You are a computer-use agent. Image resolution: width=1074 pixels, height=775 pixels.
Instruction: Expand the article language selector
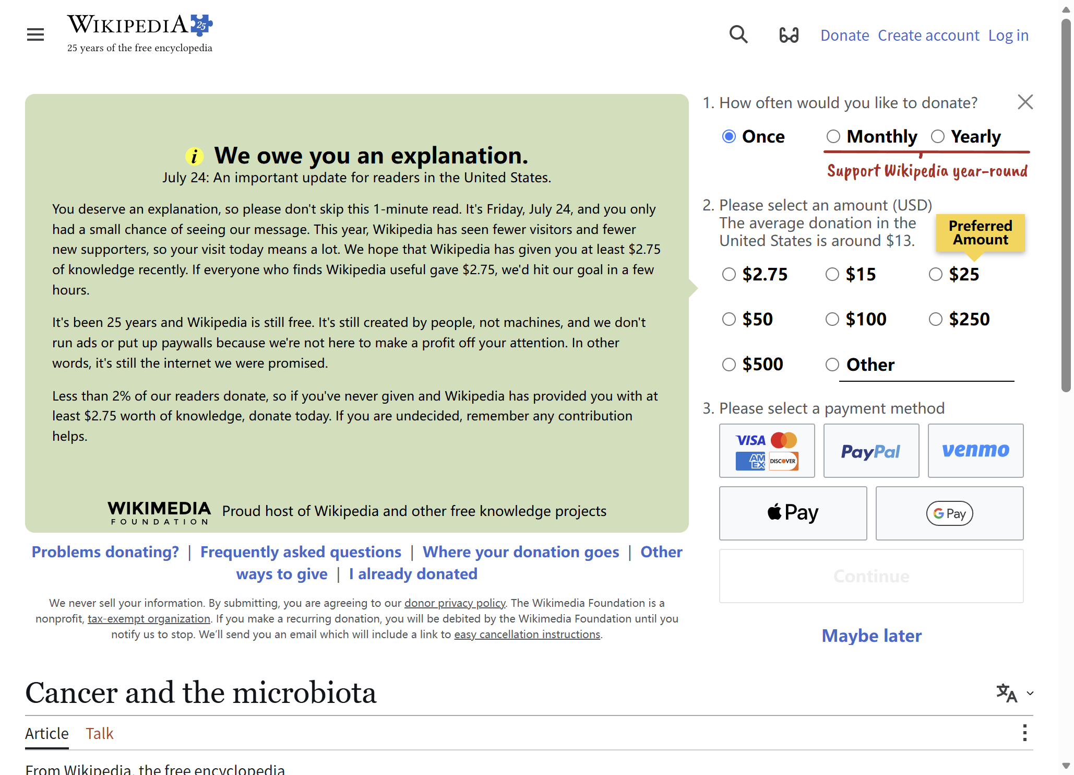(x=1015, y=693)
